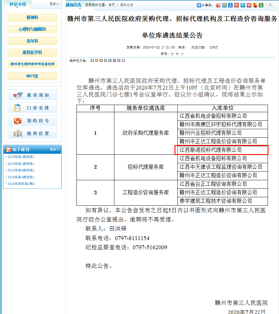Viewport: 279px width, 314px height.
Task: Open 门诊安排 quick link
Action: point(32,108)
